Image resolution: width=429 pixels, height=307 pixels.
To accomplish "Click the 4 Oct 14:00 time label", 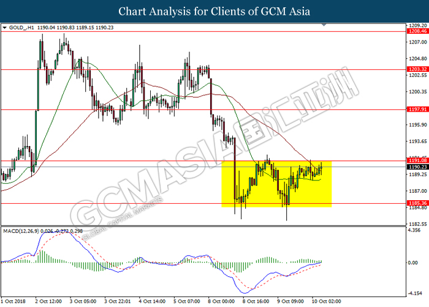I will click(x=152, y=301).
